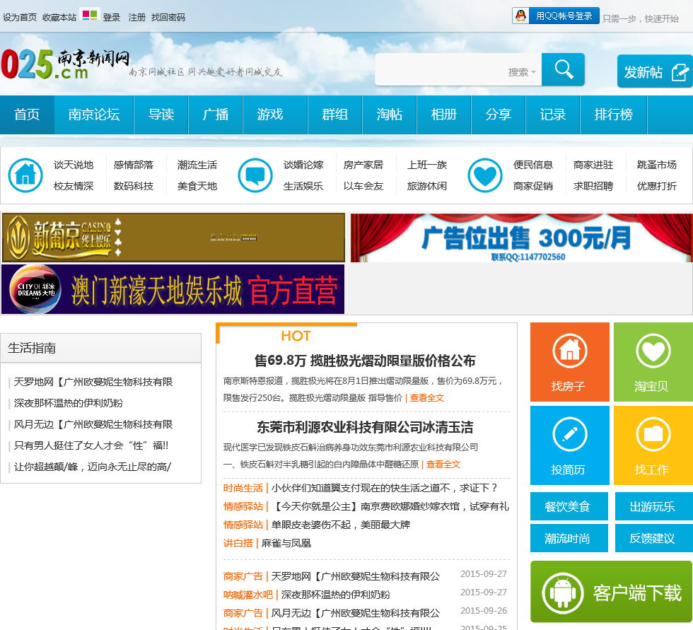Click the 新葡京 casino ad banner
Viewport: 693px width, 630px height.
pos(173,238)
